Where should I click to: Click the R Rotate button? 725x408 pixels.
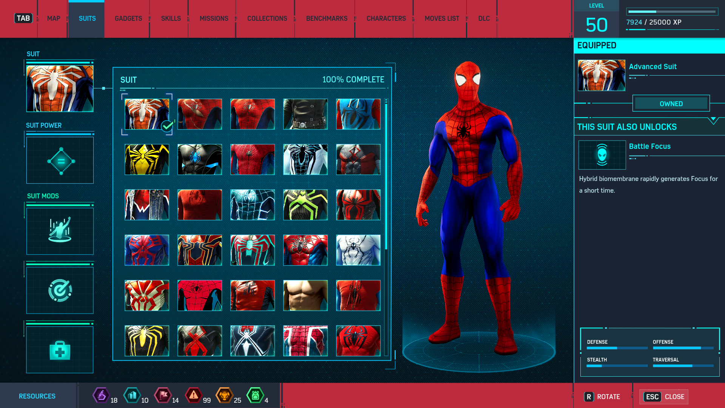602,397
